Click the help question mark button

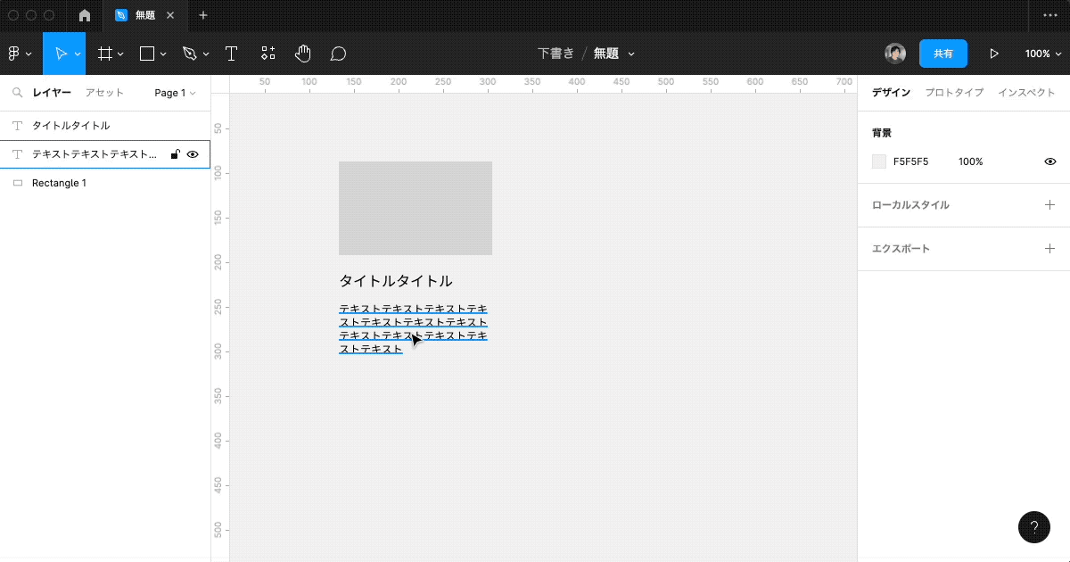(x=1033, y=527)
